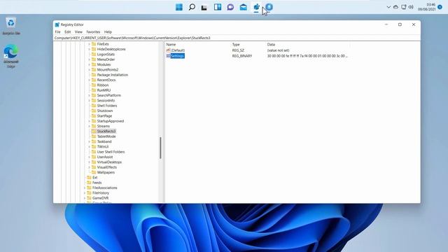Open the Edit menu
This screenshot has width=448, height=252.
[67, 32]
